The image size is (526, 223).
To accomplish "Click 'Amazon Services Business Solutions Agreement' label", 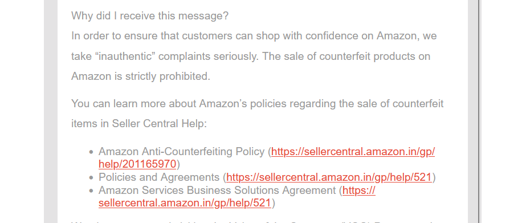I will [x=217, y=190].
